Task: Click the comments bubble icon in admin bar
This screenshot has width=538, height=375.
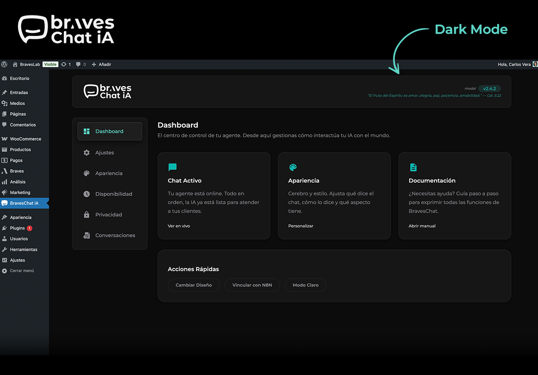Action: click(78, 65)
